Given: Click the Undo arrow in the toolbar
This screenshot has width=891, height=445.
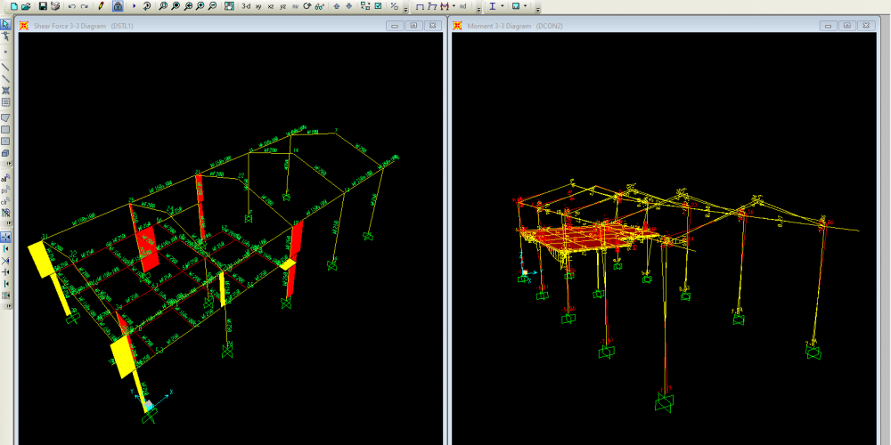Looking at the screenshot, I should pyautogui.click(x=72, y=5).
